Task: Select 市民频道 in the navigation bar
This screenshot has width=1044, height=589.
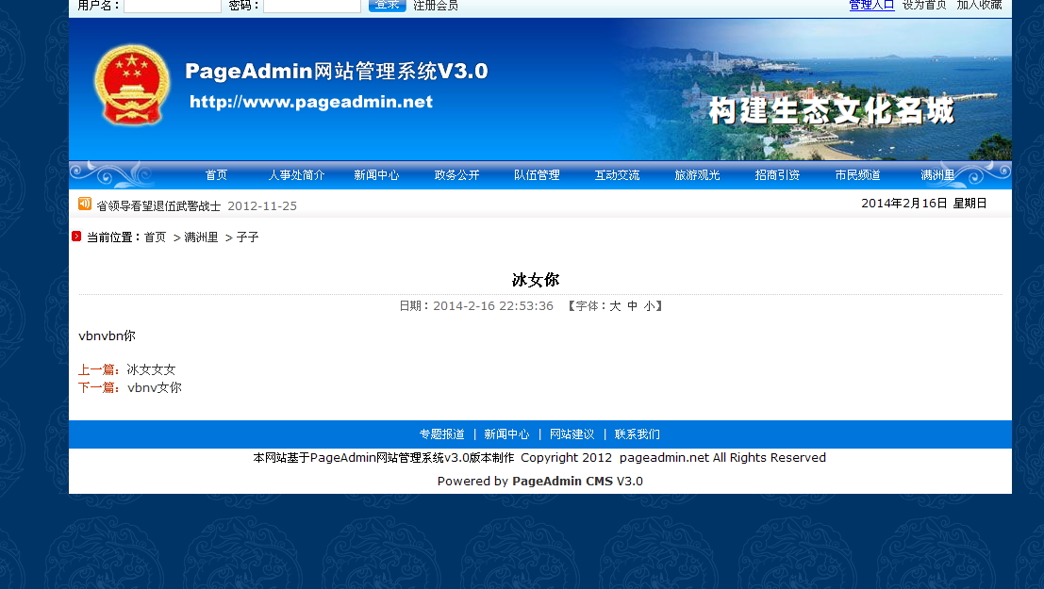Action: [x=857, y=175]
